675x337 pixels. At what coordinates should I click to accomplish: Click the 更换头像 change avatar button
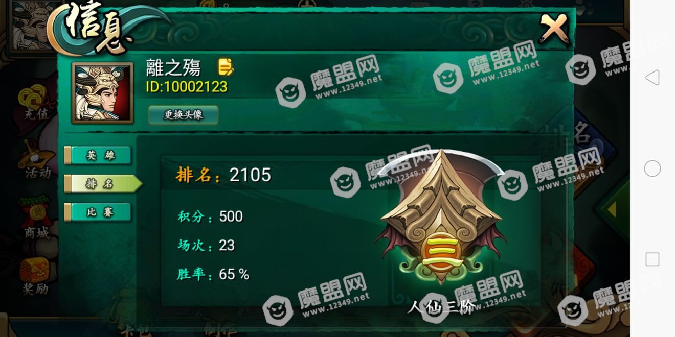coord(183,115)
